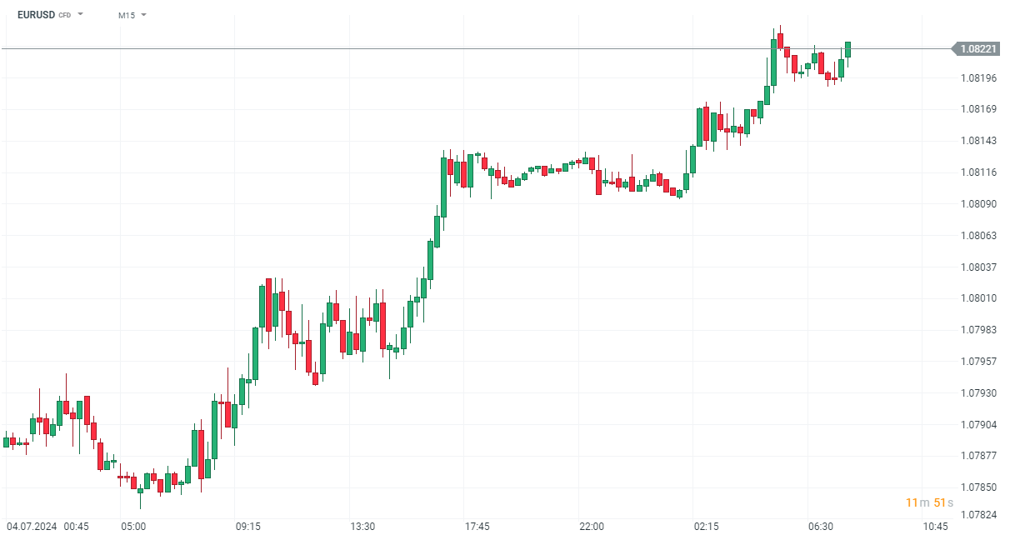Click the 17:45 time axis label
1010x540 pixels.
477,527
